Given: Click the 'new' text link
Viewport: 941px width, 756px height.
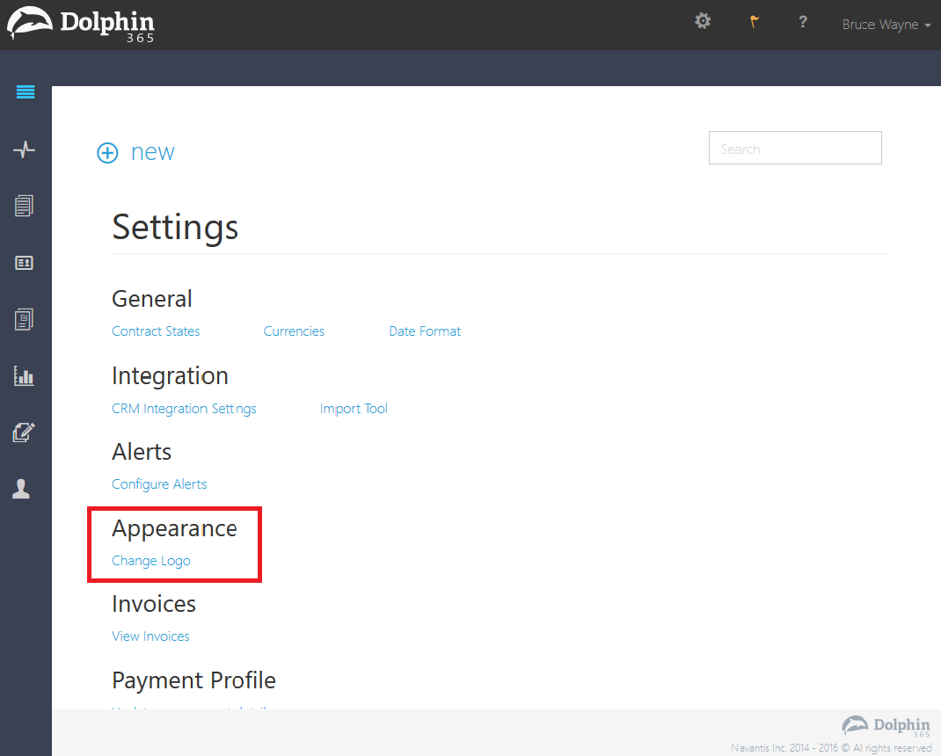Looking at the screenshot, I should coord(152,152).
